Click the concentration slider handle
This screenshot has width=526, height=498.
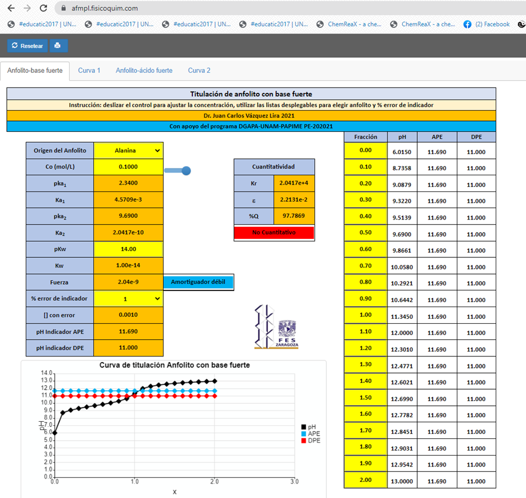coord(186,171)
